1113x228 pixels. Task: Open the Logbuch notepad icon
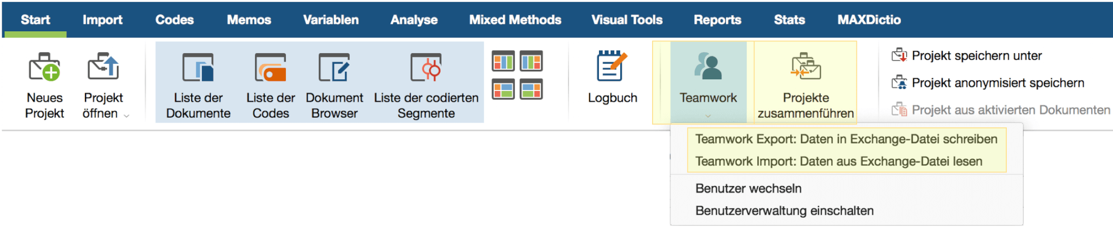click(x=612, y=66)
